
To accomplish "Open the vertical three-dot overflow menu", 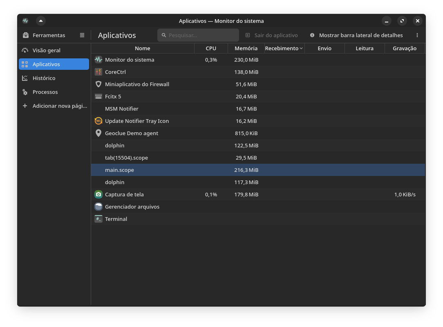I will point(417,35).
